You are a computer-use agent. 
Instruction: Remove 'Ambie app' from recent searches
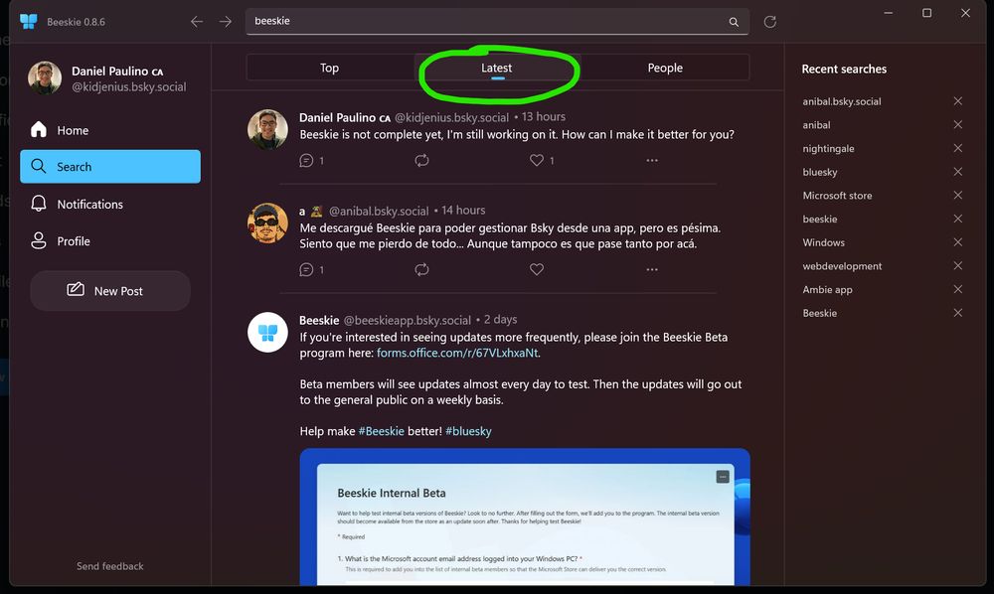coord(958,289)
